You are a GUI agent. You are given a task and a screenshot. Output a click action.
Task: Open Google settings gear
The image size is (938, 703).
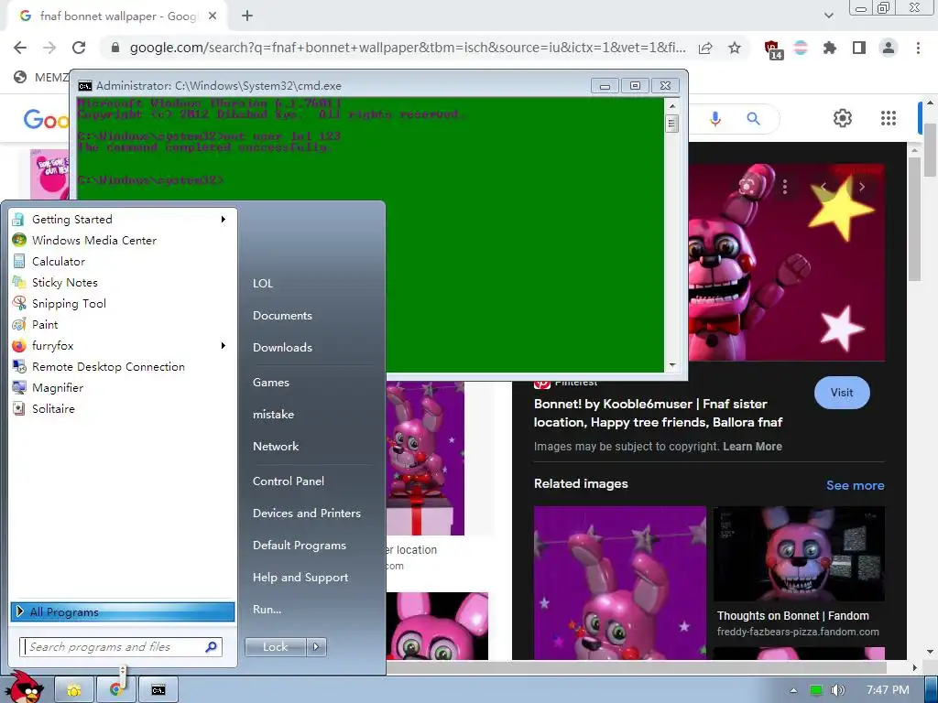click(x=843, y=118)
